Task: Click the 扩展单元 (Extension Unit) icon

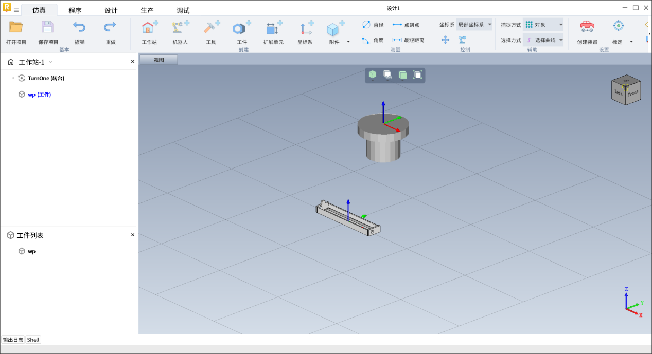Action: tap(273, 28)
